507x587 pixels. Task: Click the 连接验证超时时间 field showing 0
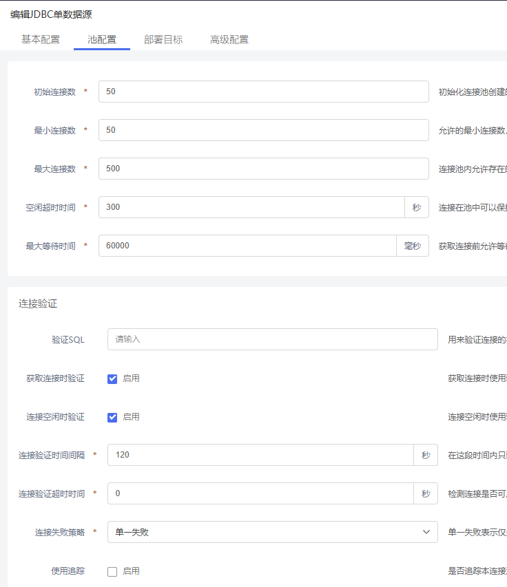pos(260,493)
